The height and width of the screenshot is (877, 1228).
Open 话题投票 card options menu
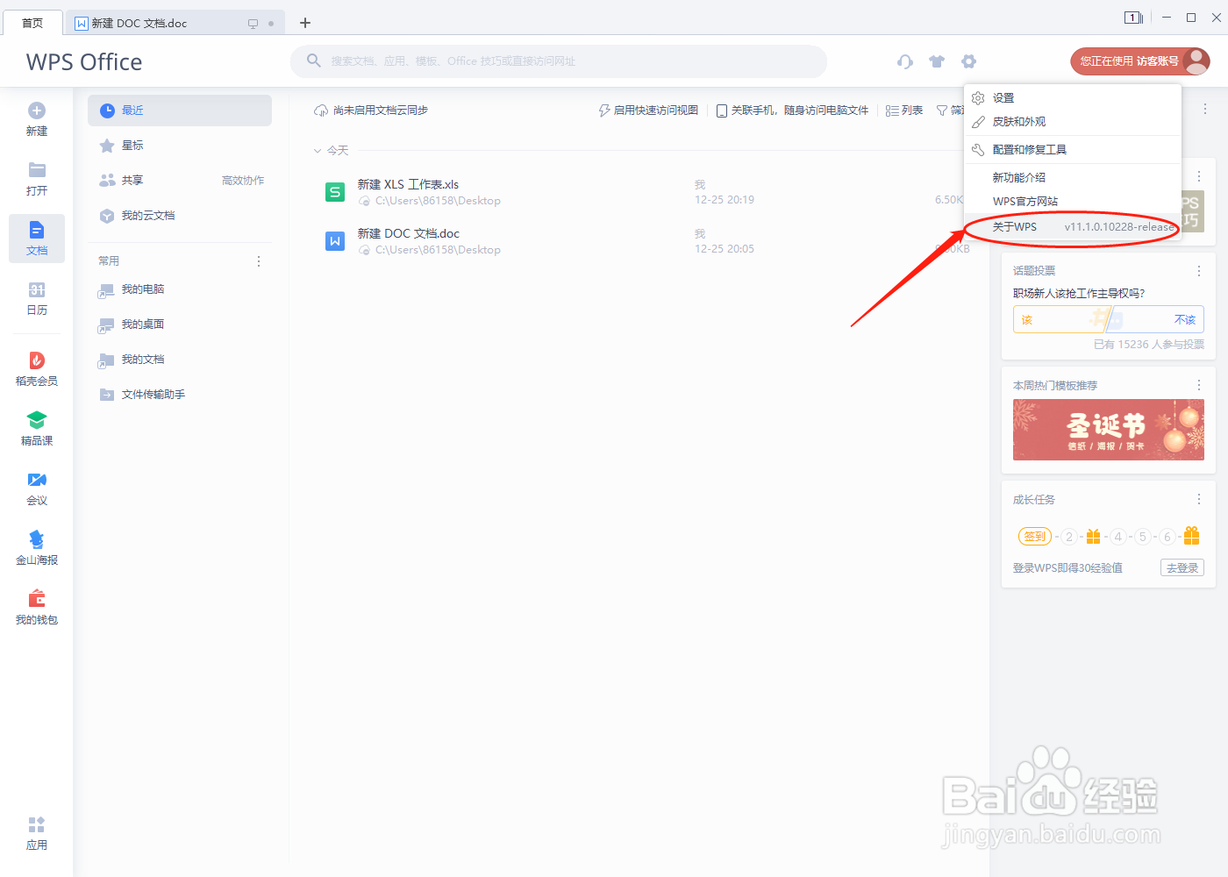coord(1199,271)
